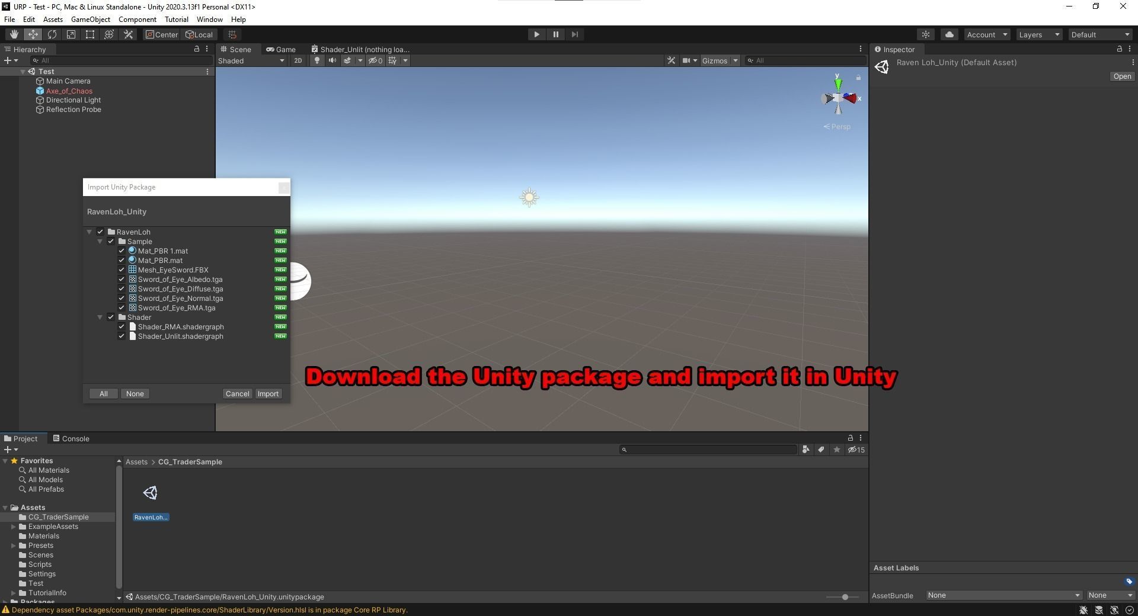Toggle hidden objects visibility count icon
The width and height of the screenshot is (1138, 616).
point(376,60)
